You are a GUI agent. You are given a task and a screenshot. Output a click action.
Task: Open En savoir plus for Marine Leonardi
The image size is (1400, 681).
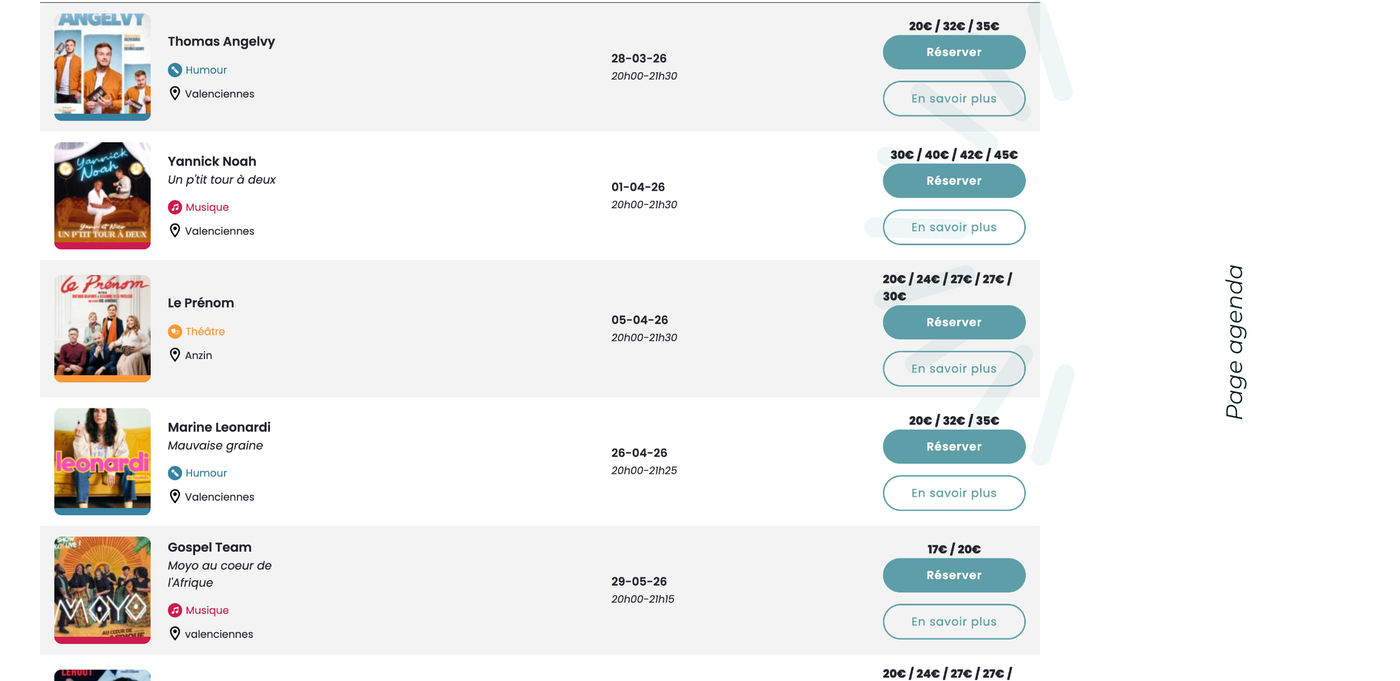954,493
